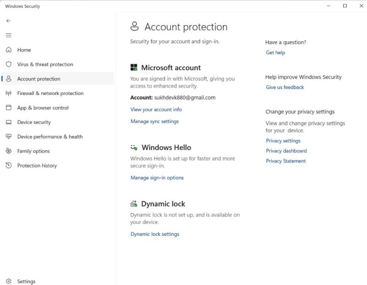Open Manage sign-in options link
Viewport: 367px width, 285px height.
[157, 178]
